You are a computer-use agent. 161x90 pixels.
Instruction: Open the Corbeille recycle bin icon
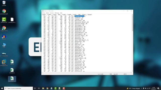(x=4, y=3)
